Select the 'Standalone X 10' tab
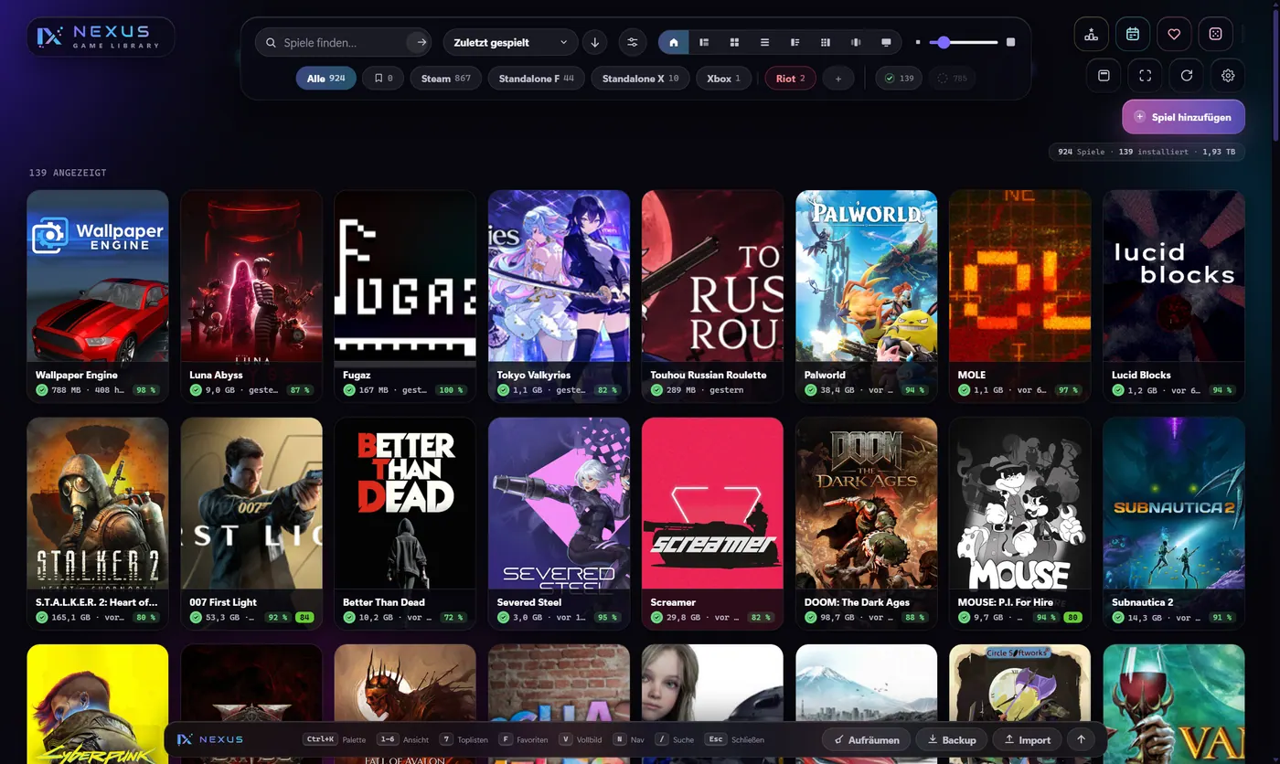1280x764 pixels. coord(641,79)
